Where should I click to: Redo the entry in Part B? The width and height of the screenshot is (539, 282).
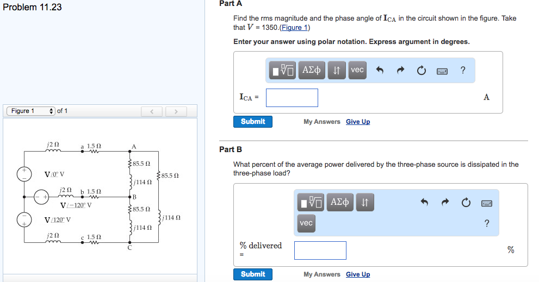tap(445, 202)
